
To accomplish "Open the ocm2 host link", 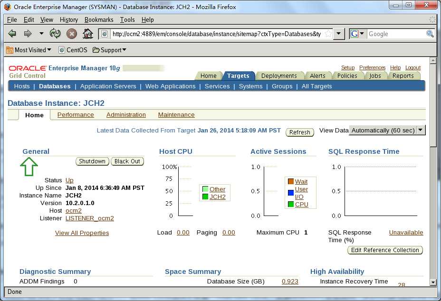I will pos(74,210).
